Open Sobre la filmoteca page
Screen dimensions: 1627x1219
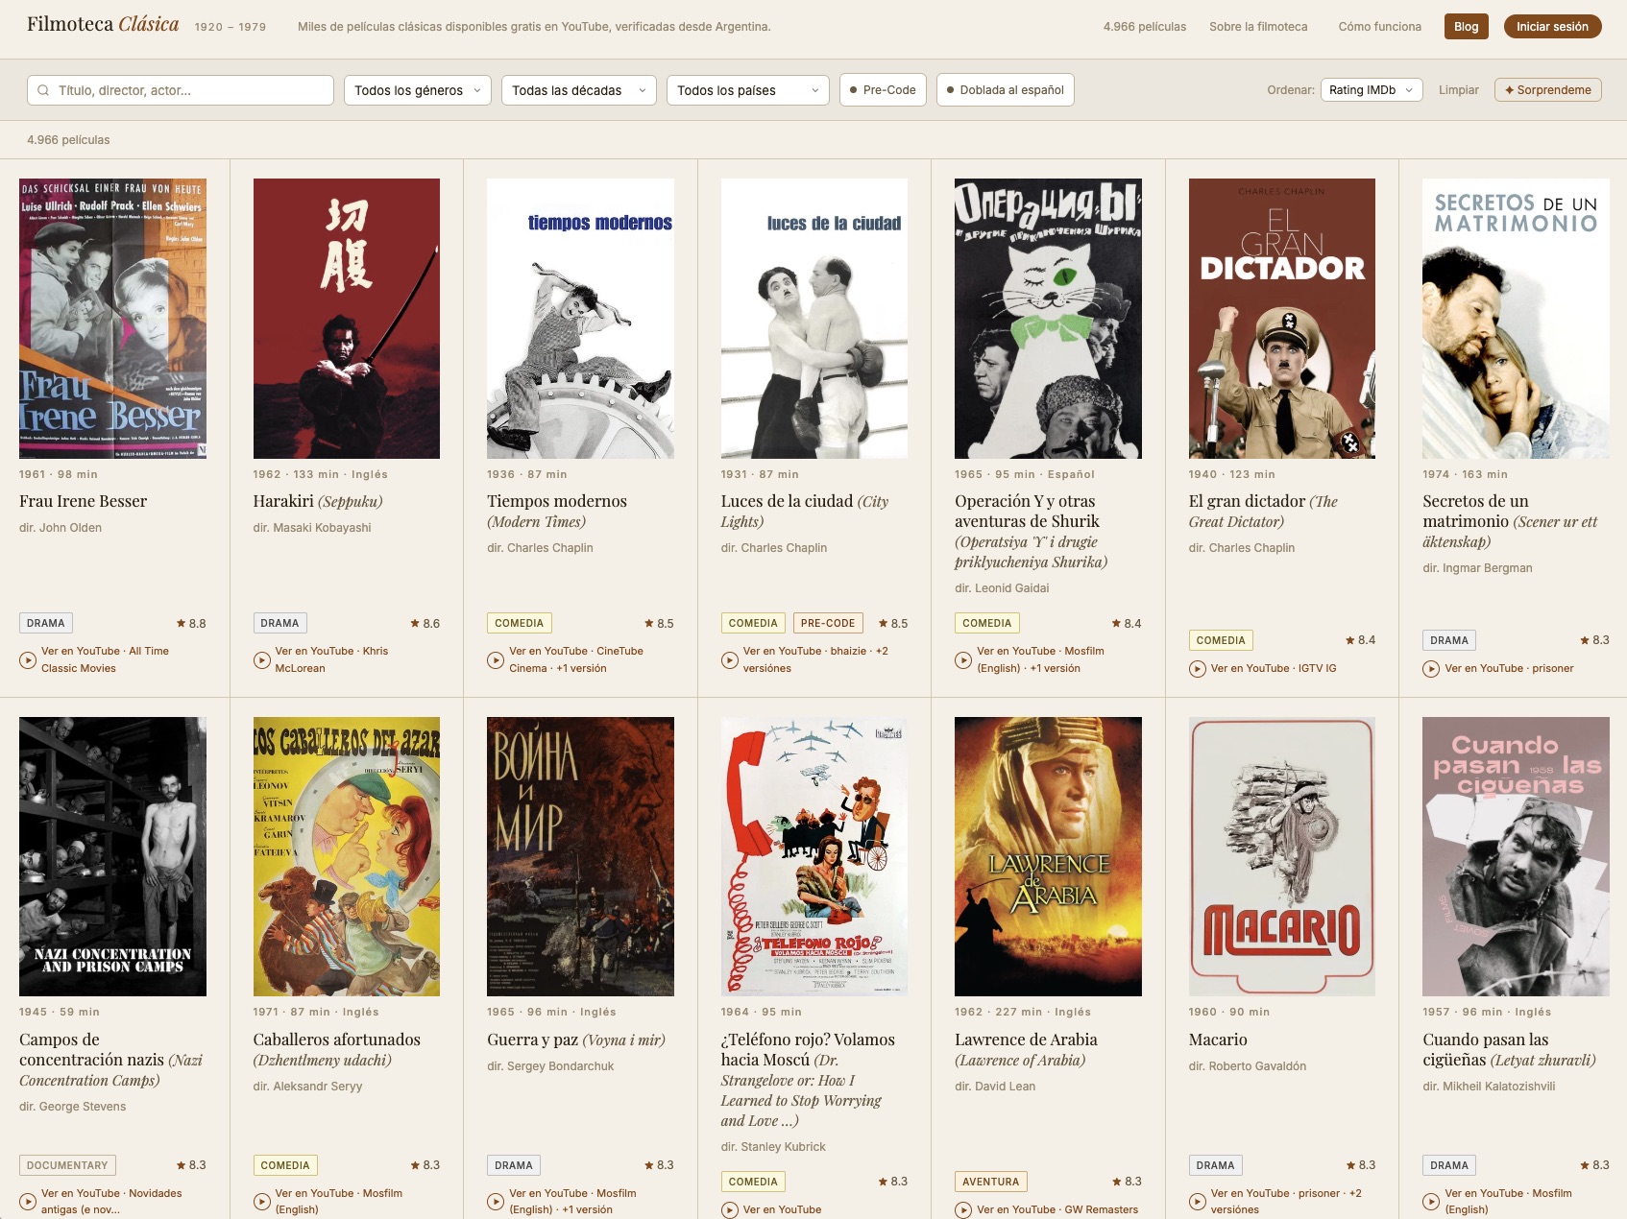(x=1258, y=27)
